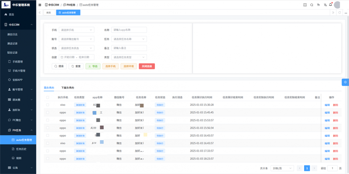
Task: Click the green 导出 export button
Action: click(93, 66)
